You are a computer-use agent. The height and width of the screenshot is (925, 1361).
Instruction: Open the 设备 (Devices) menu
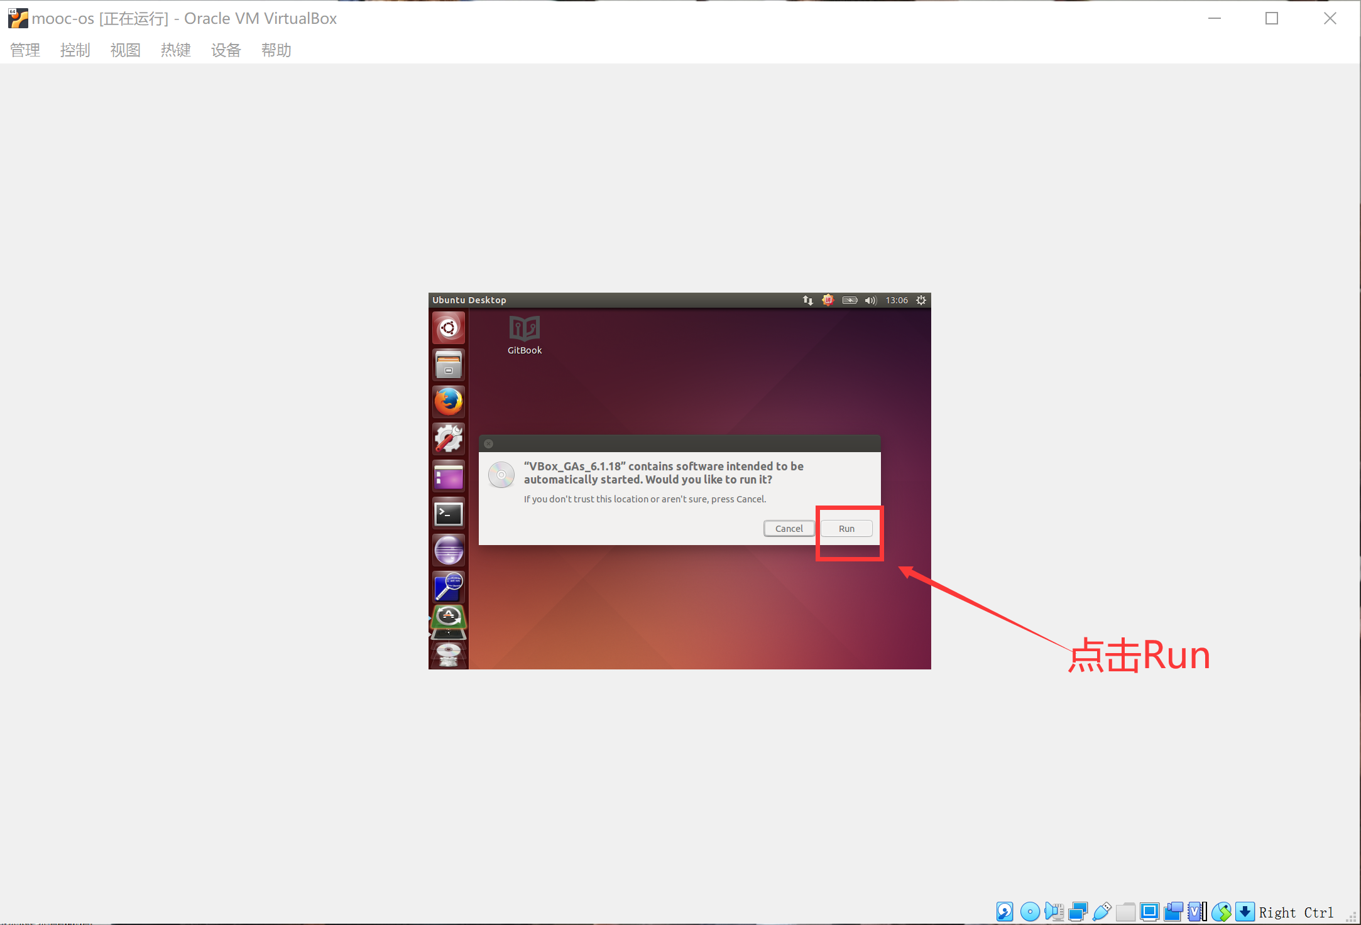tap(226, 50)
